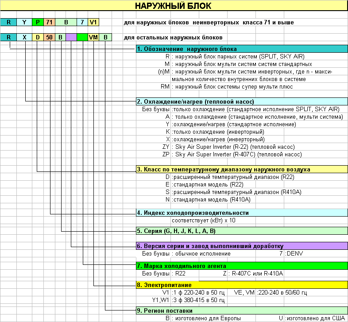Click the 'Y' cell in the first model row
Viewport: 348px width, 322px height.
[24, 22]
